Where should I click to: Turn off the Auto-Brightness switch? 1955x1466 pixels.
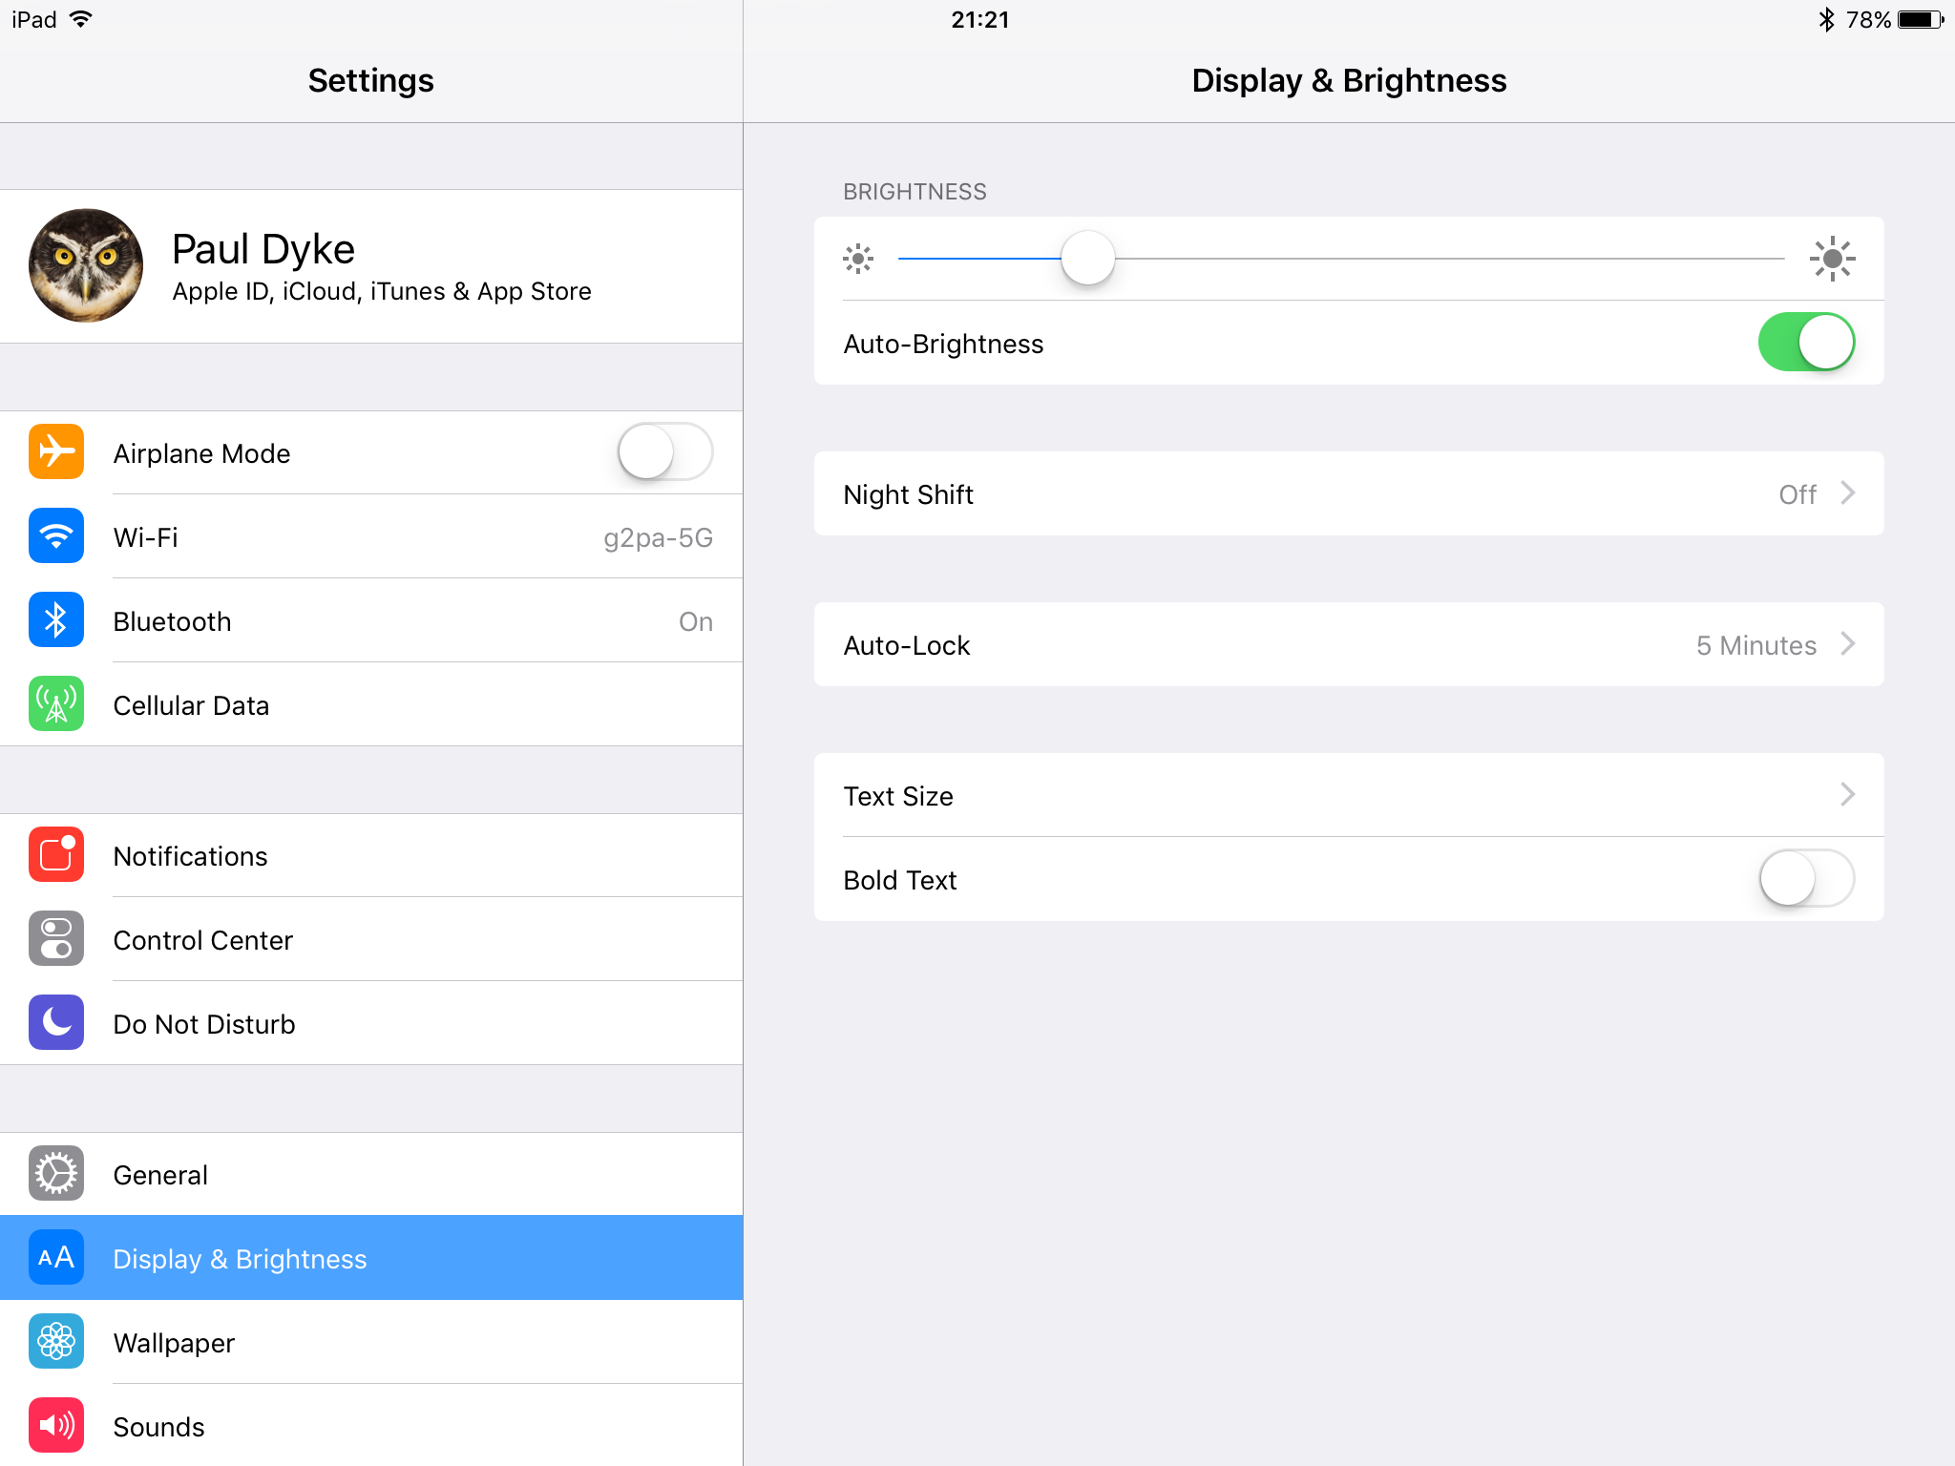coord(1805,343)
